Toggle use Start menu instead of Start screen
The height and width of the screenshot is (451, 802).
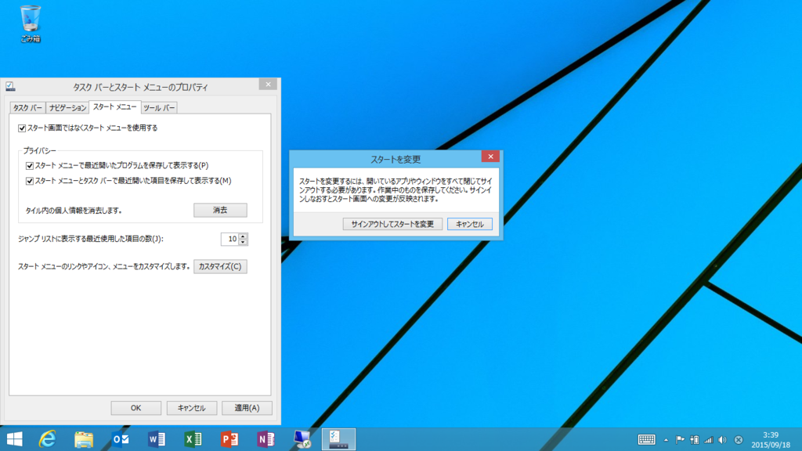tap(22, 128)
